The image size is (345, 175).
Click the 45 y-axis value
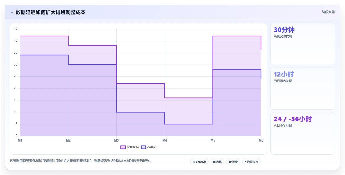coord(15,29)
